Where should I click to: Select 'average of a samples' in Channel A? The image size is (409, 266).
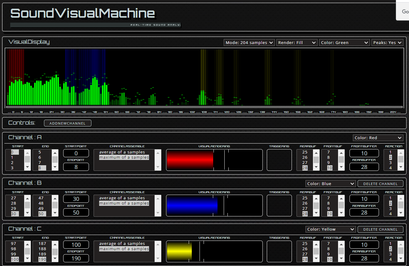tap(122, 152)
